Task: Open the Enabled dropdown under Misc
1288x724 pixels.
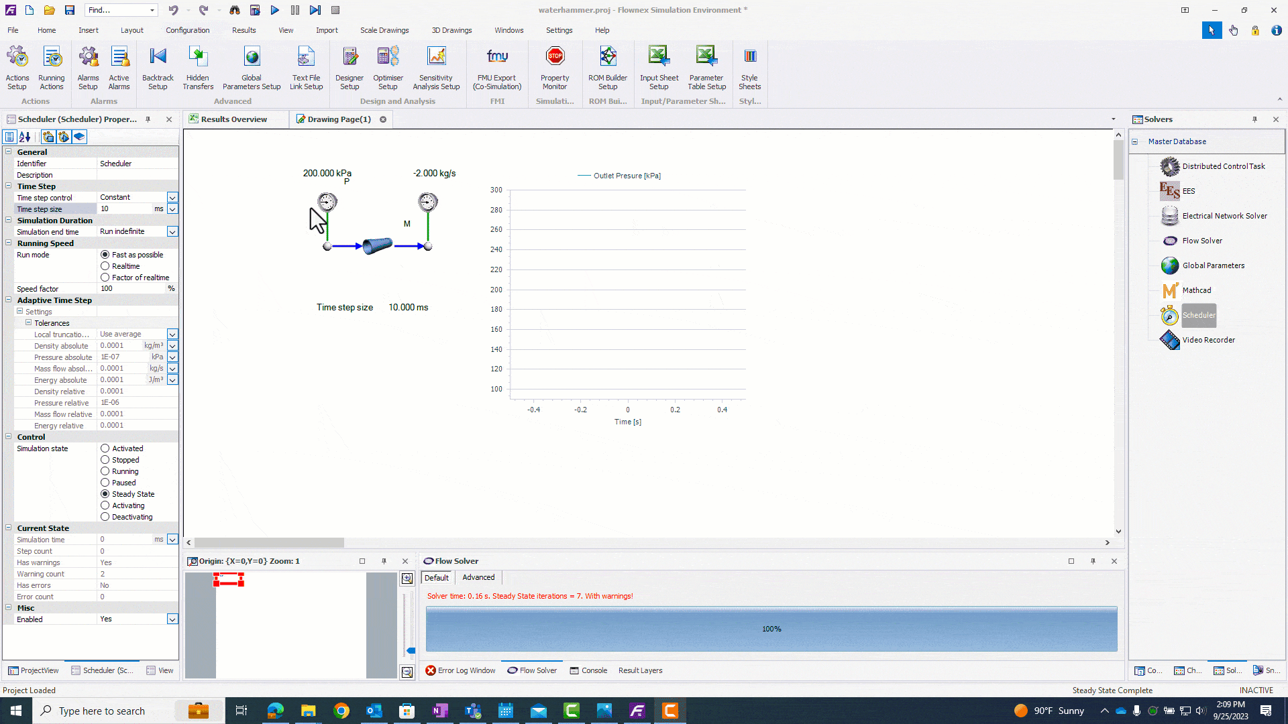Action: [172, 619]
